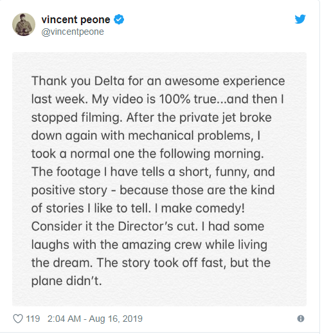Viewport: 322px width, 334px height.
Task: Click the 'mechanical problems' phrase
Action: coord(191,136)
